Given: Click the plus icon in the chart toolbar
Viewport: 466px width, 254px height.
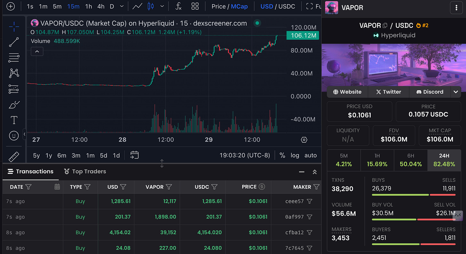Looking at the screenshot, I should pos(11,6).
